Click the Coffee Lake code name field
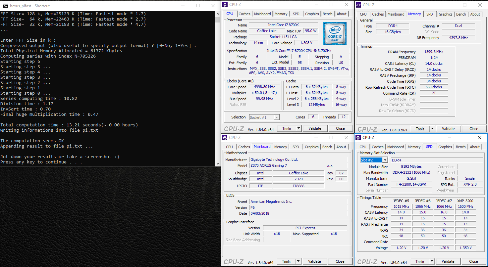 coord(267,31)
